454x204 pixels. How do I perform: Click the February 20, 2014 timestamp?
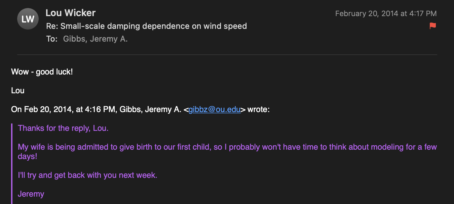tap(386, 14)
